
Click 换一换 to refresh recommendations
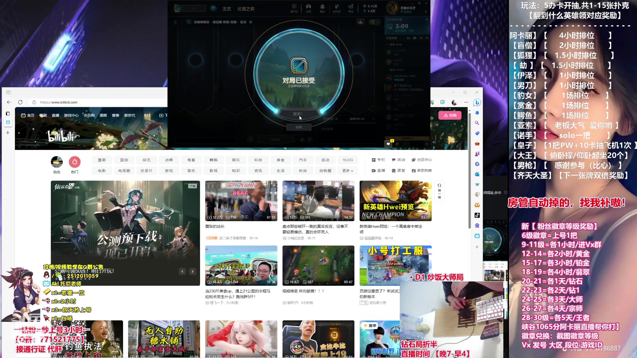pyautogui.click(x=439, y=191)
